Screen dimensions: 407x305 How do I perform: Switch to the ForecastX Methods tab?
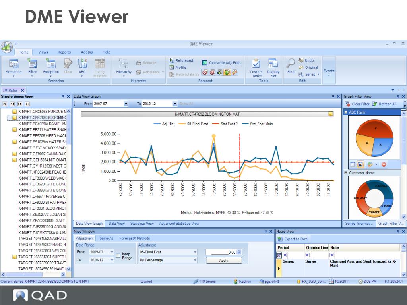(x=134, y=238)
